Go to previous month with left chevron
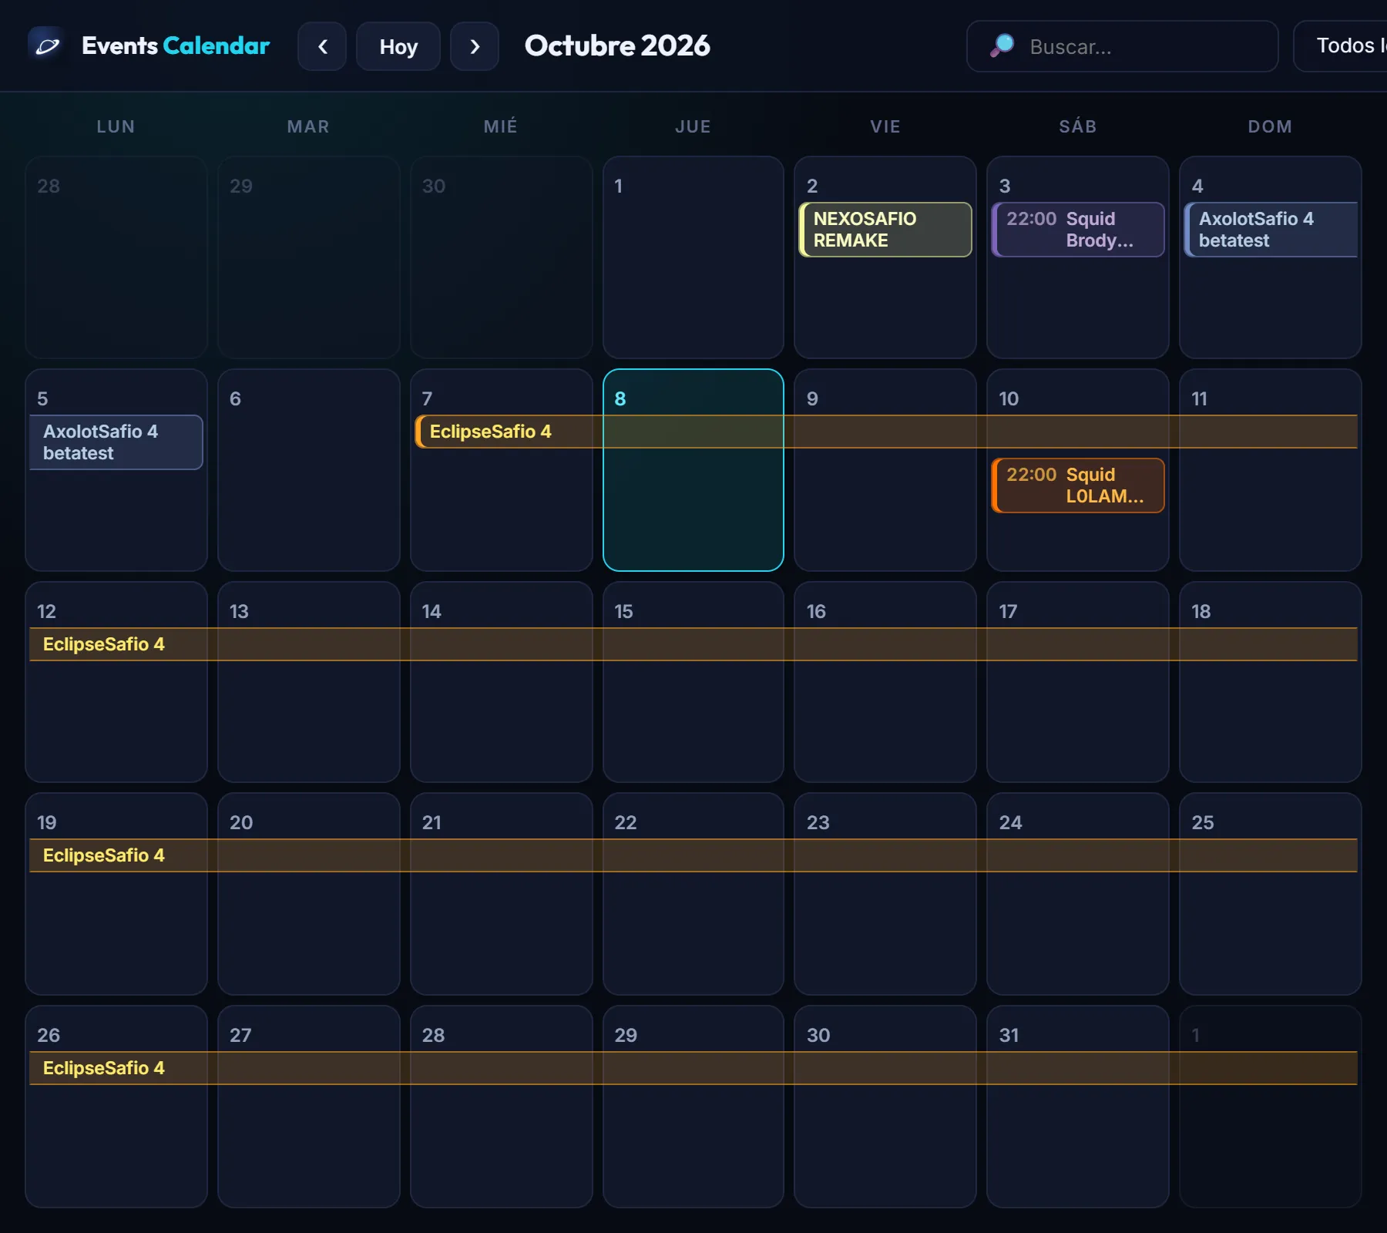The image size is (1387, 1233). [x=322, y=46]
